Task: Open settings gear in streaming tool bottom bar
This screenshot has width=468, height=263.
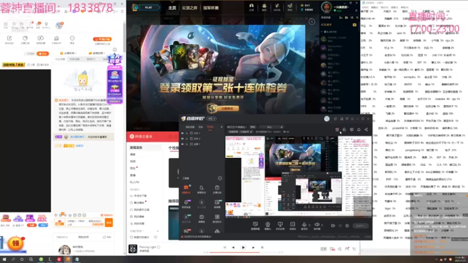Action: click(x=347, y=226)
